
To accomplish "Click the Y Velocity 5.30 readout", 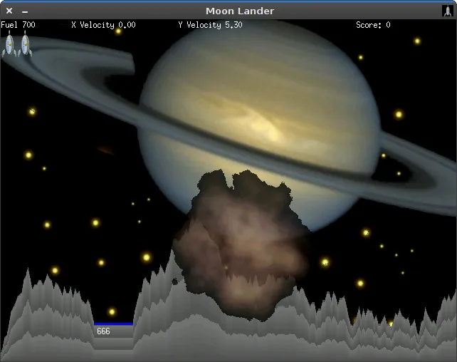I will 210,25.
